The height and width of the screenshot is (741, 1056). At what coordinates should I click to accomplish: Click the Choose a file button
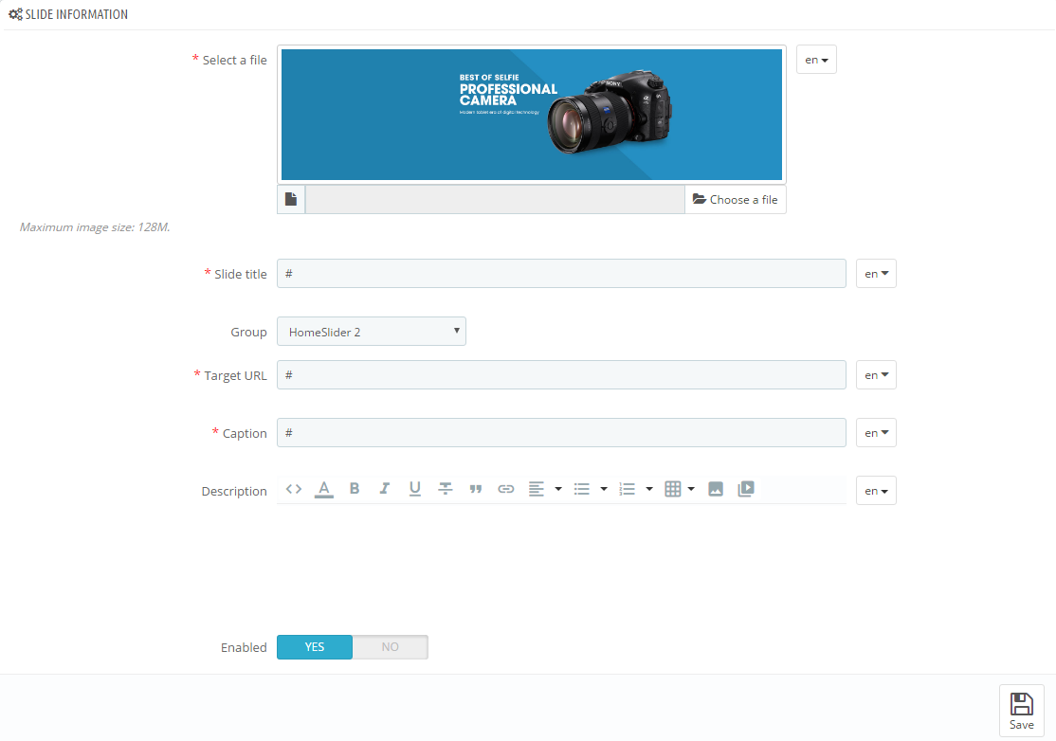tap(736, 199)
